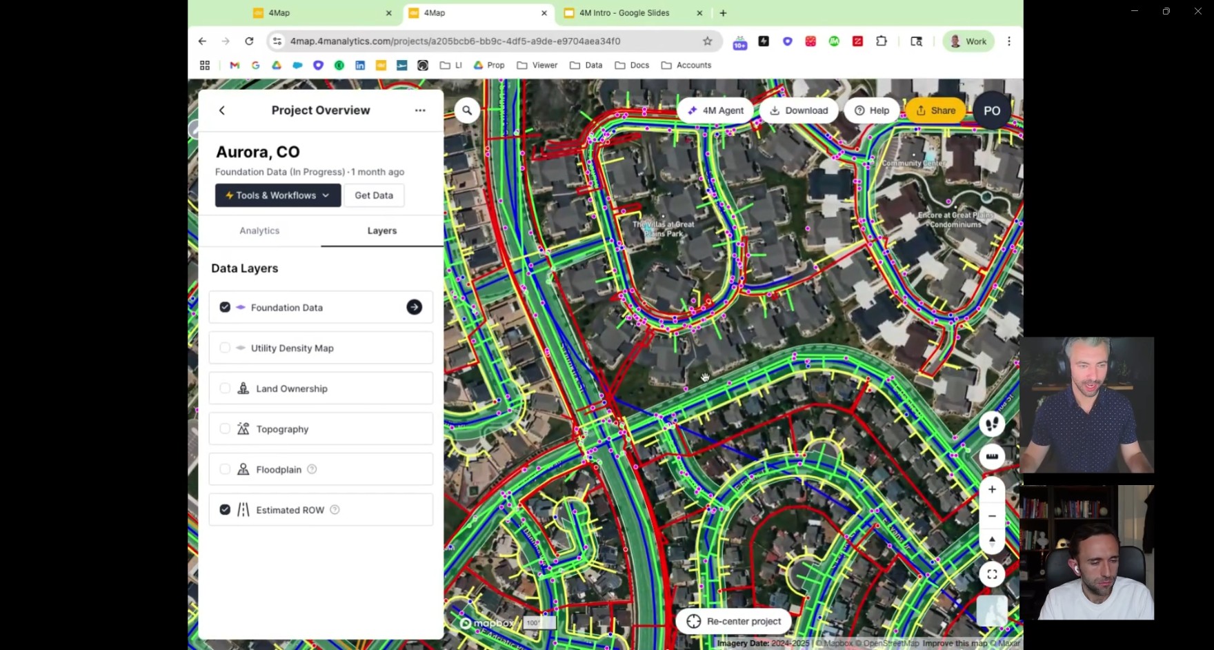
Task: Open the Gmail bookmark icon
Action: pos(235,66)
